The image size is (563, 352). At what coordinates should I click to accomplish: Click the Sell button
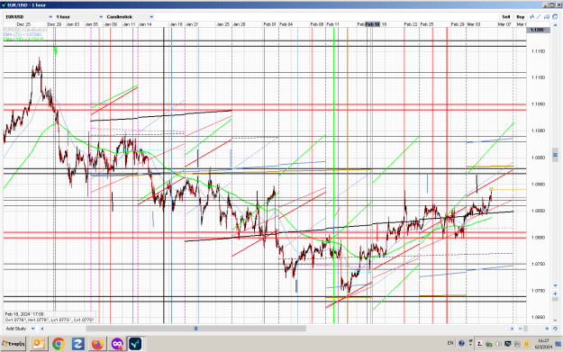click(x=506, y=17)
